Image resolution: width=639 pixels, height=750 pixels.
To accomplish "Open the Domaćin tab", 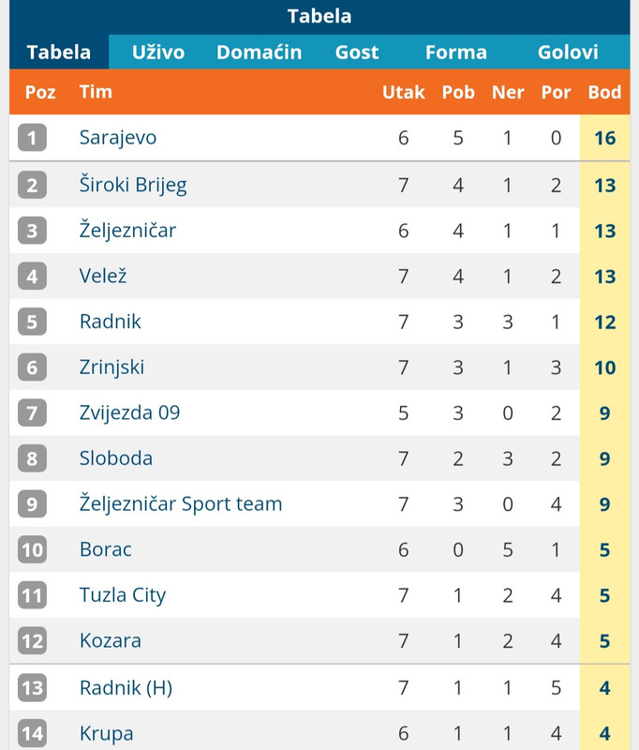I will [259, 52].
